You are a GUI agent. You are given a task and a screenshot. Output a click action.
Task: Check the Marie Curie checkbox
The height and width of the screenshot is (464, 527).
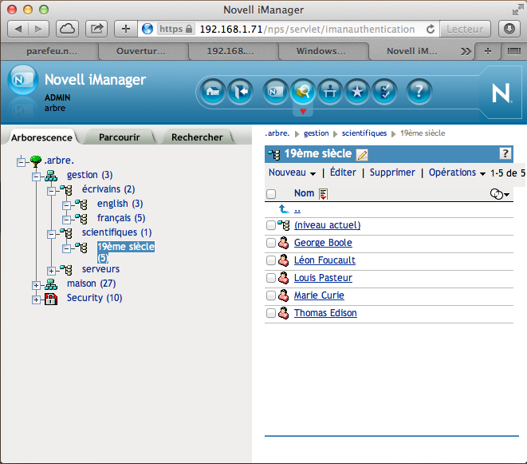click(x=271, y=295)
